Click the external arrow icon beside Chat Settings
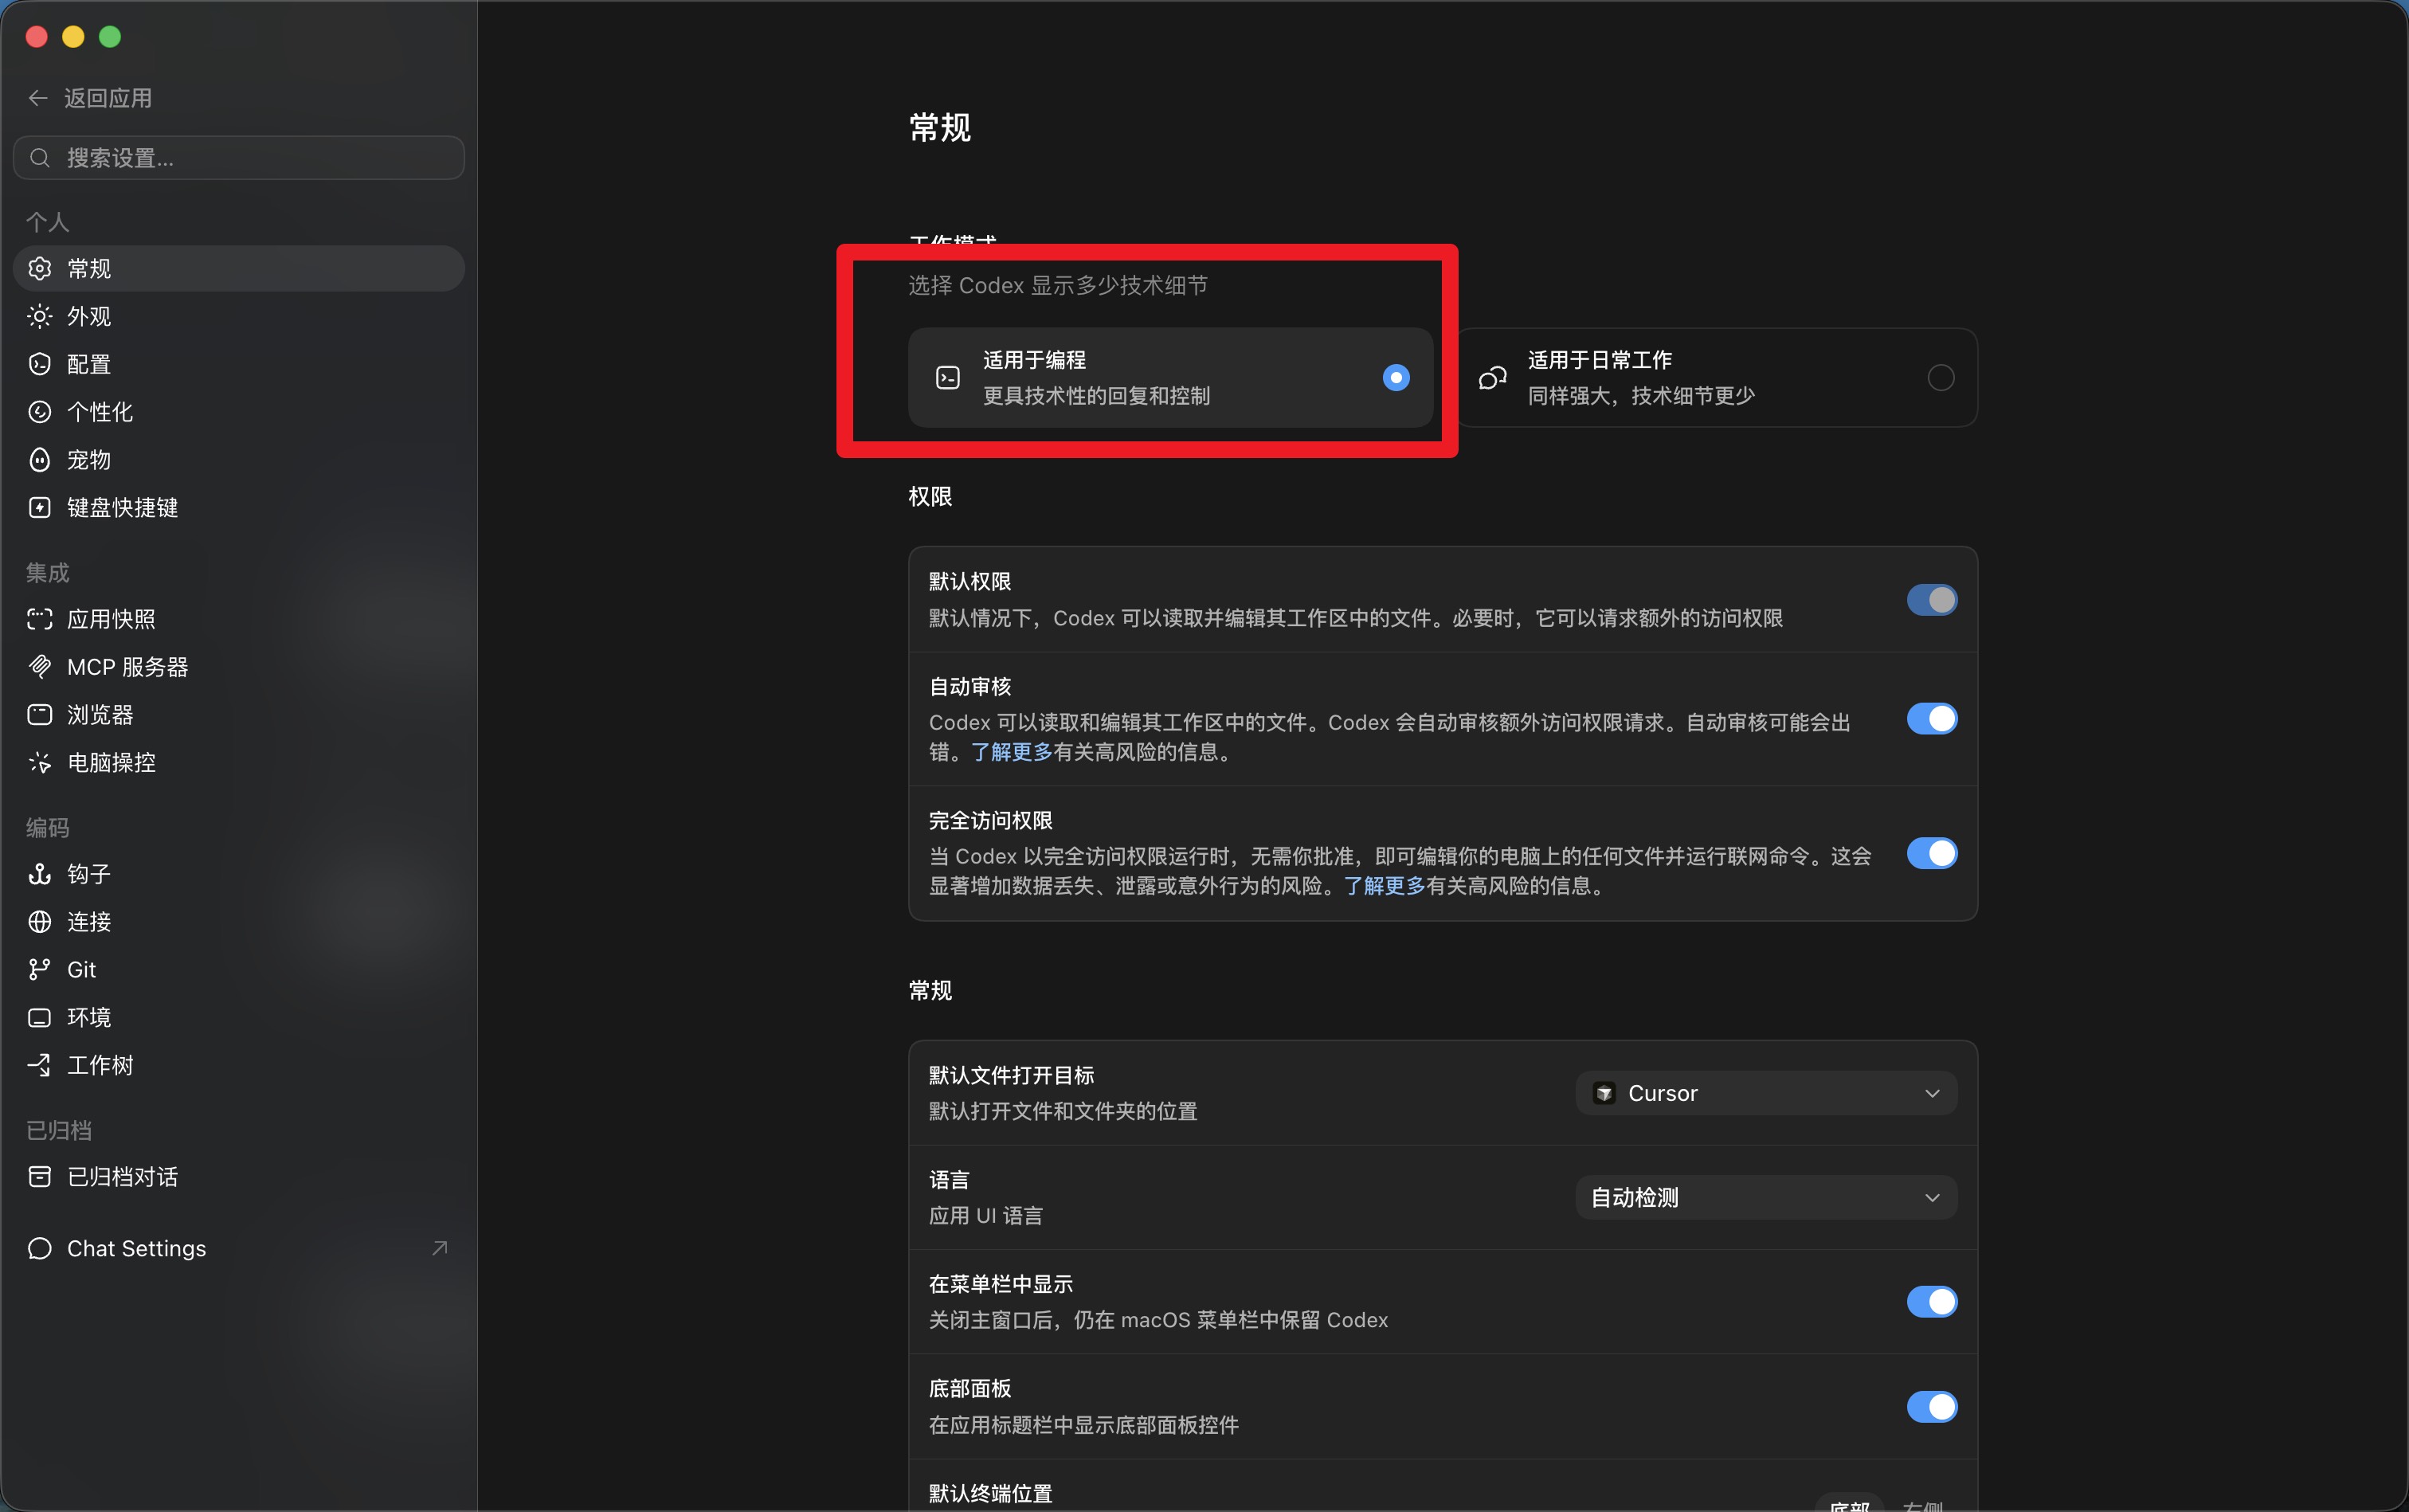 439,1248
